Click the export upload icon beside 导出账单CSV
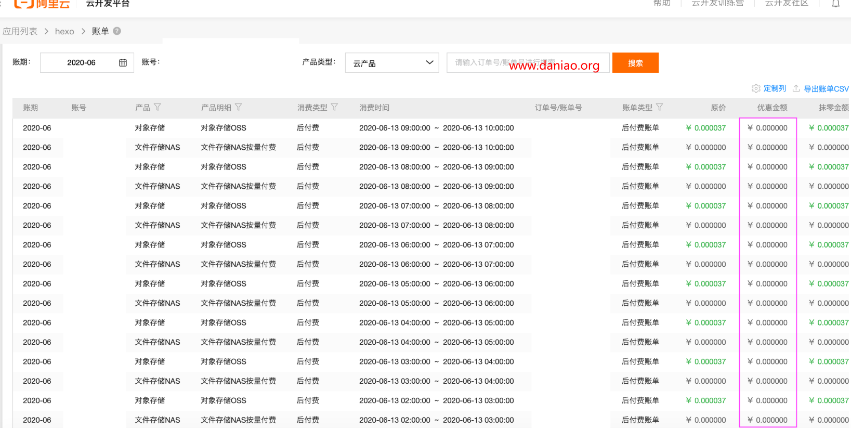851x428 pixels. pos(796,88)
